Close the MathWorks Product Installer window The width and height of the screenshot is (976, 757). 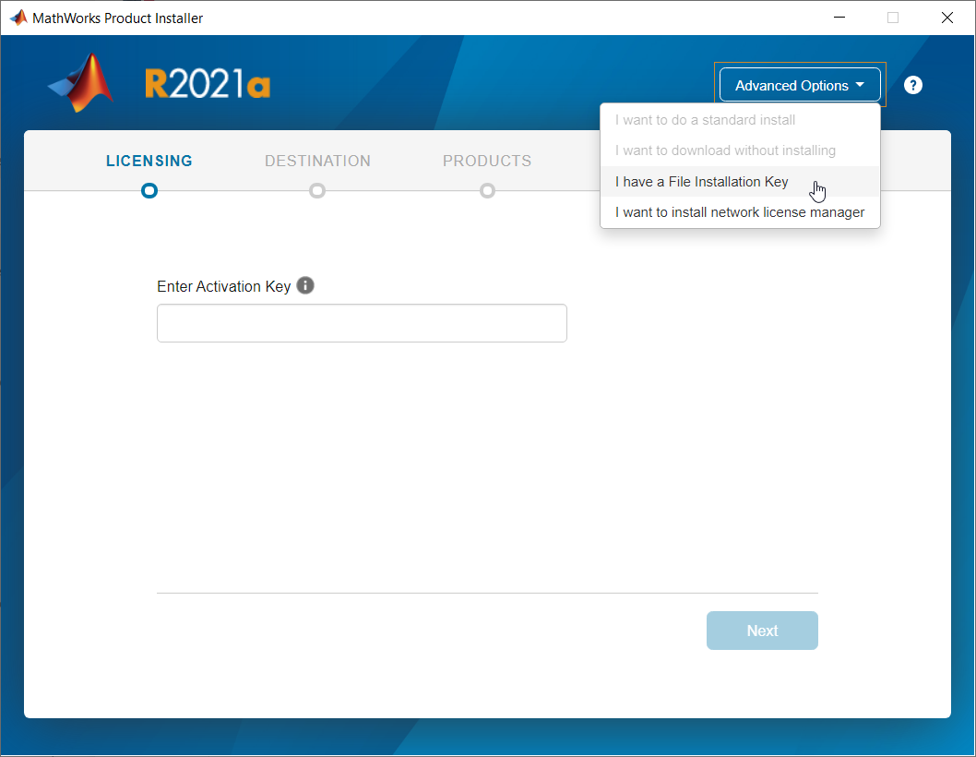pos(946,18)
